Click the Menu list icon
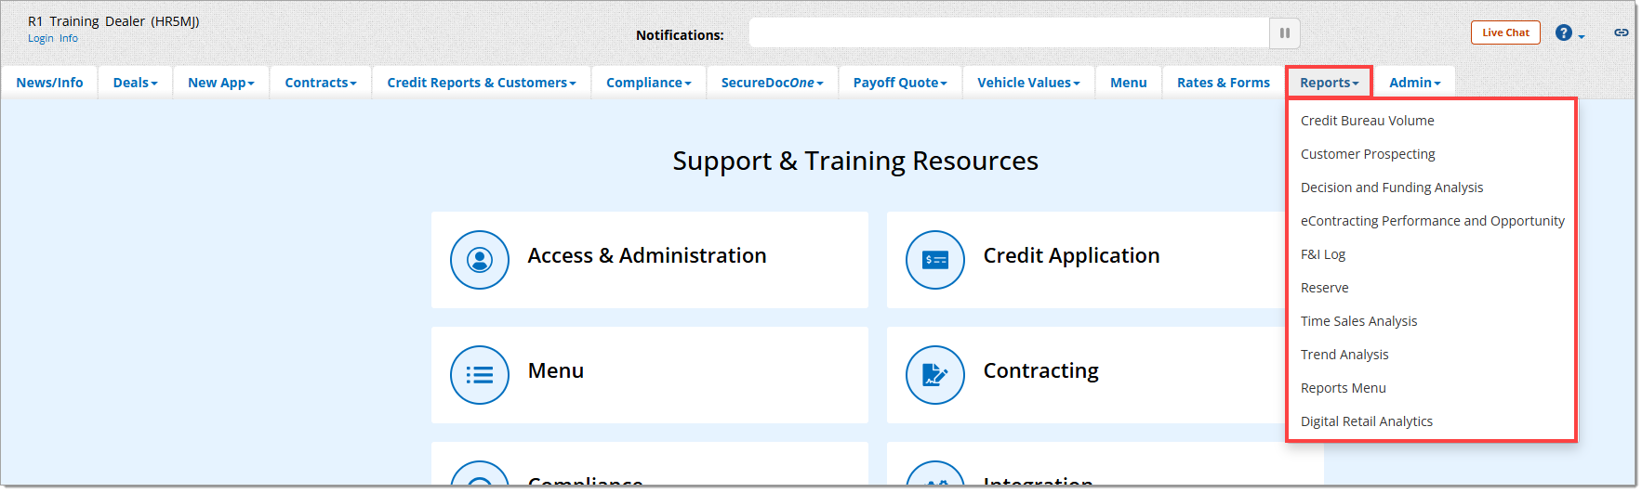This screenshot has width=1642, height=492. coord(480,375)
